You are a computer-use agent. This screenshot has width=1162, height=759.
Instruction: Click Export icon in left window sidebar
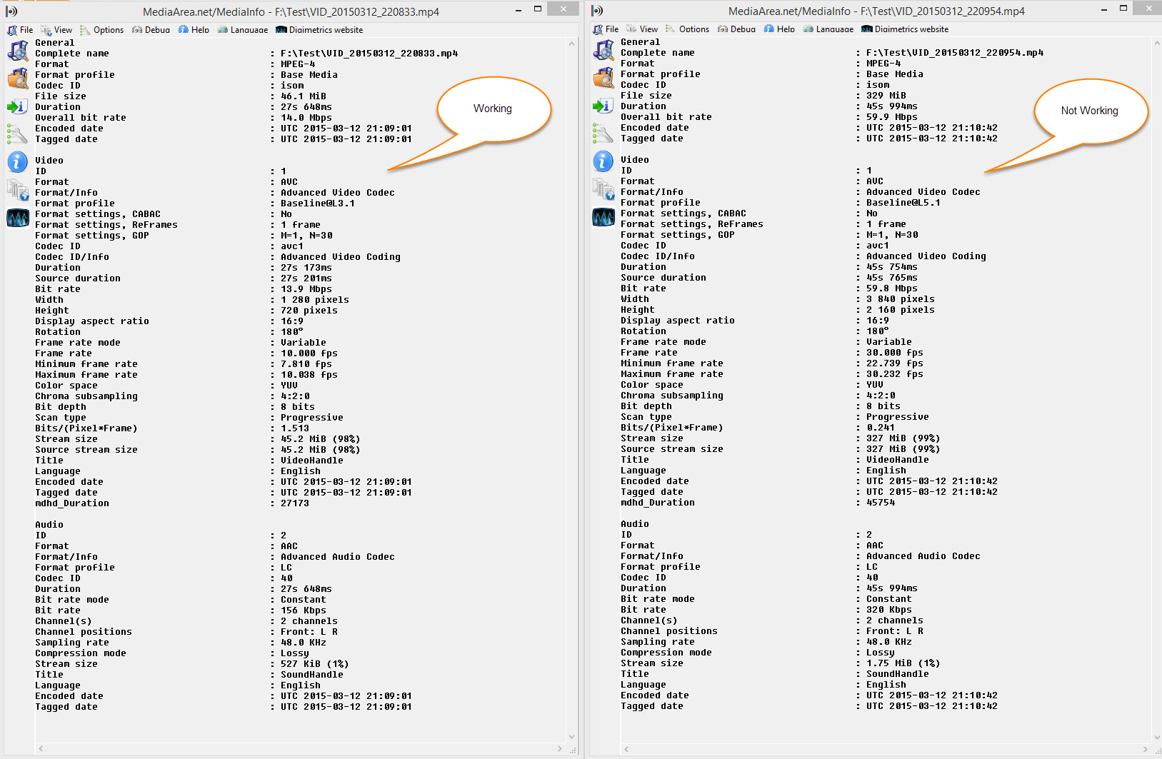(x=18, y=107)
